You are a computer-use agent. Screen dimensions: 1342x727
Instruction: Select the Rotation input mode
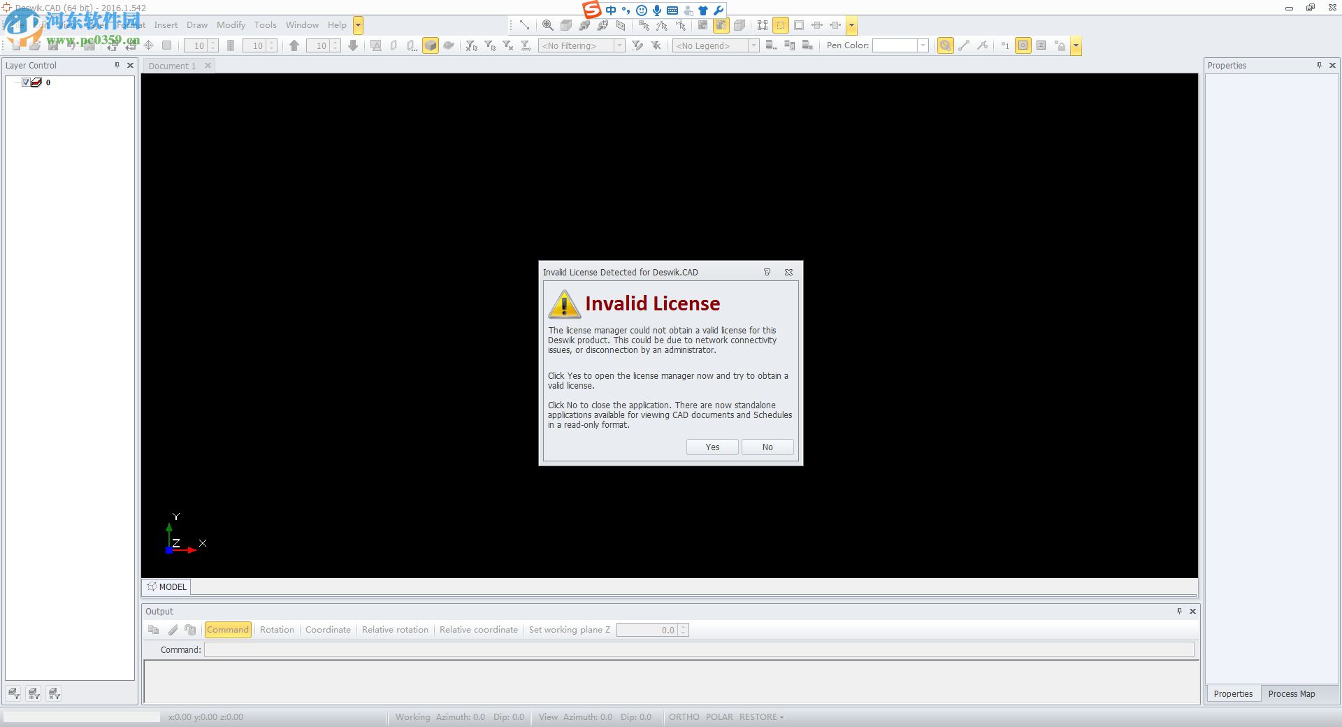coord(277,630)
